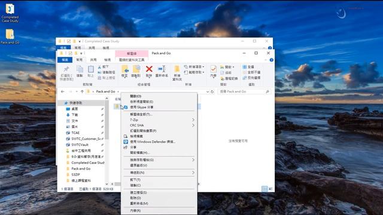Image resolution: width=383 pixels, height=215 pixels.
Task: Open the Pack and Go desktop folder icon
Action: coord(10,36)
